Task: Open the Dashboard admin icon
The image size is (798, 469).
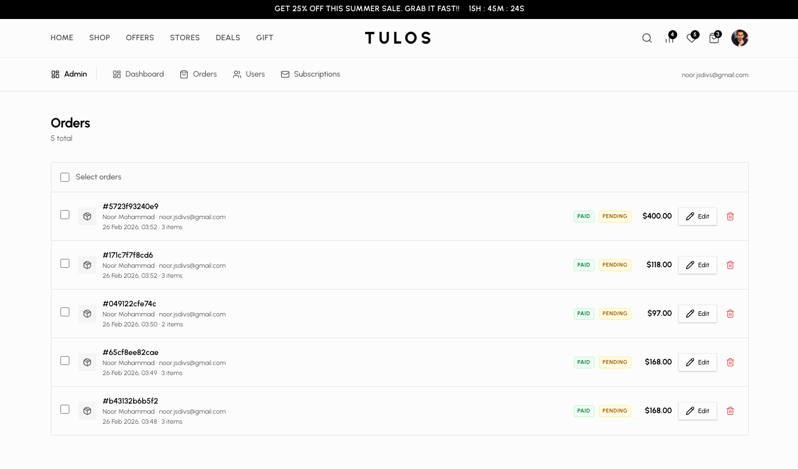Action: (x=116, y=74)
